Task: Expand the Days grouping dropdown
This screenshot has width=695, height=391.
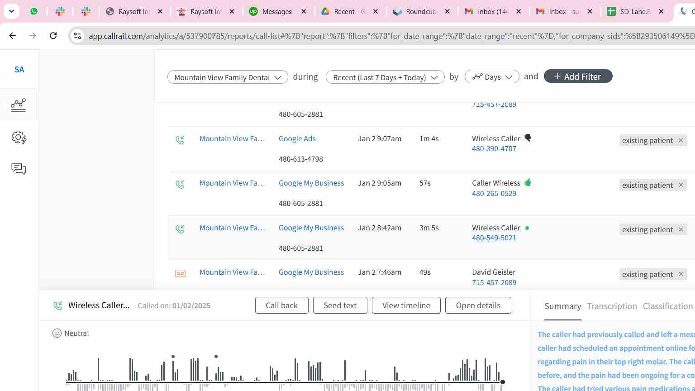Action: click(492, 77)
